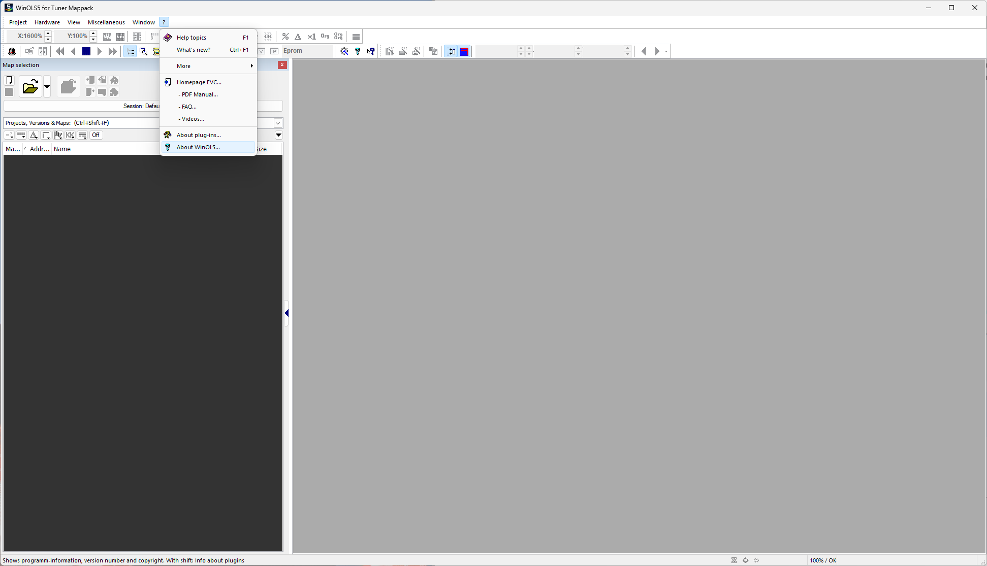Jump to last with double-right arrows

point(113,51)
